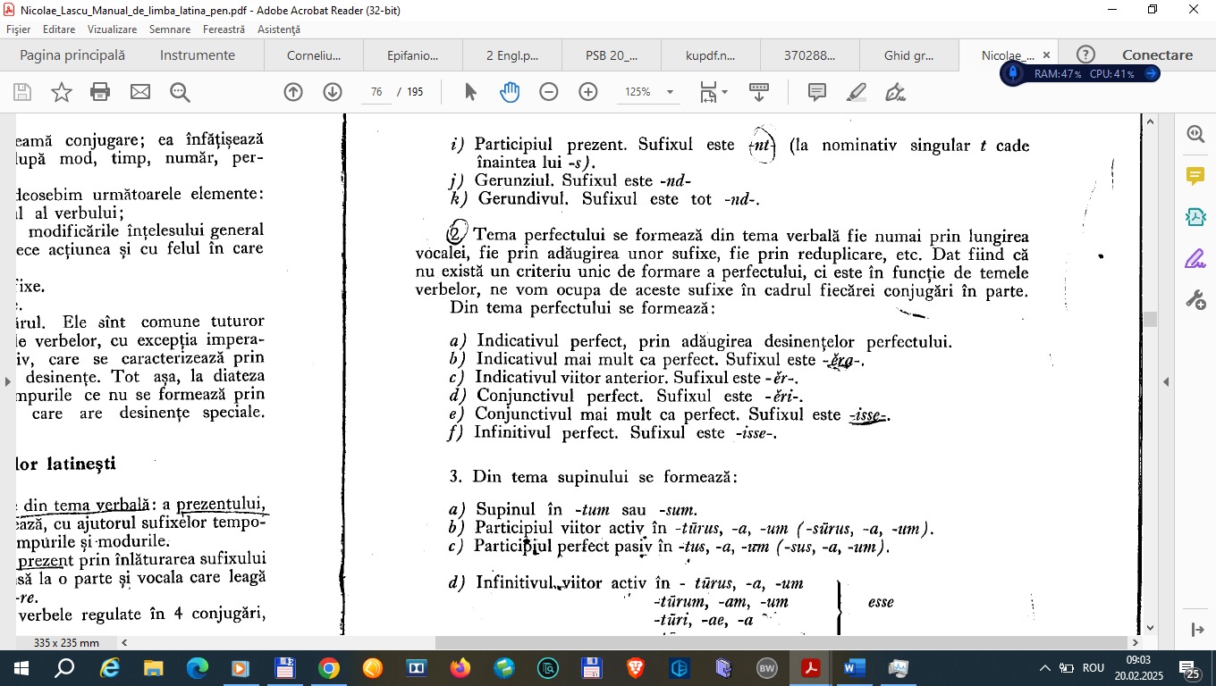Screen dimensions: 1216x686
Task: Open the Editare menu
Action: click(59, 29)
